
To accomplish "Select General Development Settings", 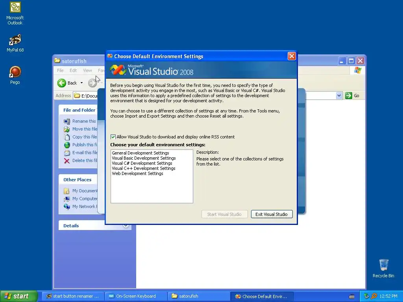I will coord(140,153).
